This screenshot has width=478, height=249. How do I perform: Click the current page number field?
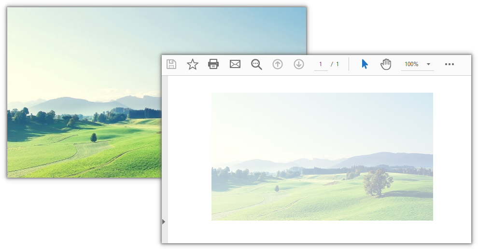click(321, 64)
